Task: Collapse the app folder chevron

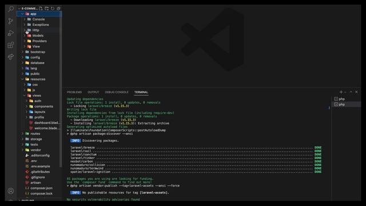Action: 22,14
